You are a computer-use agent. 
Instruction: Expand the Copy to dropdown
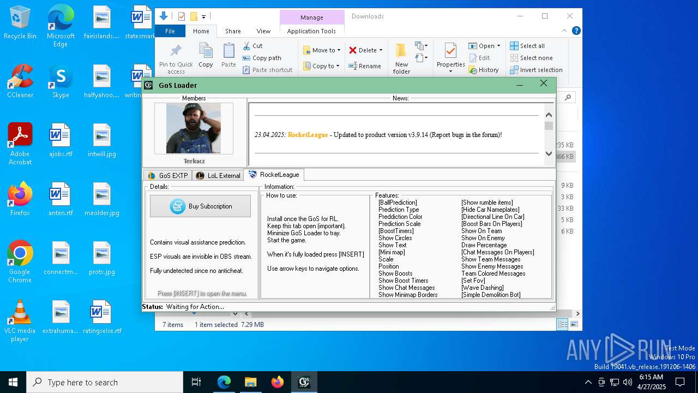click(339, 66)
